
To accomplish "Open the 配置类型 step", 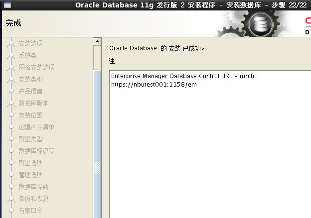I will pos(30,139).
